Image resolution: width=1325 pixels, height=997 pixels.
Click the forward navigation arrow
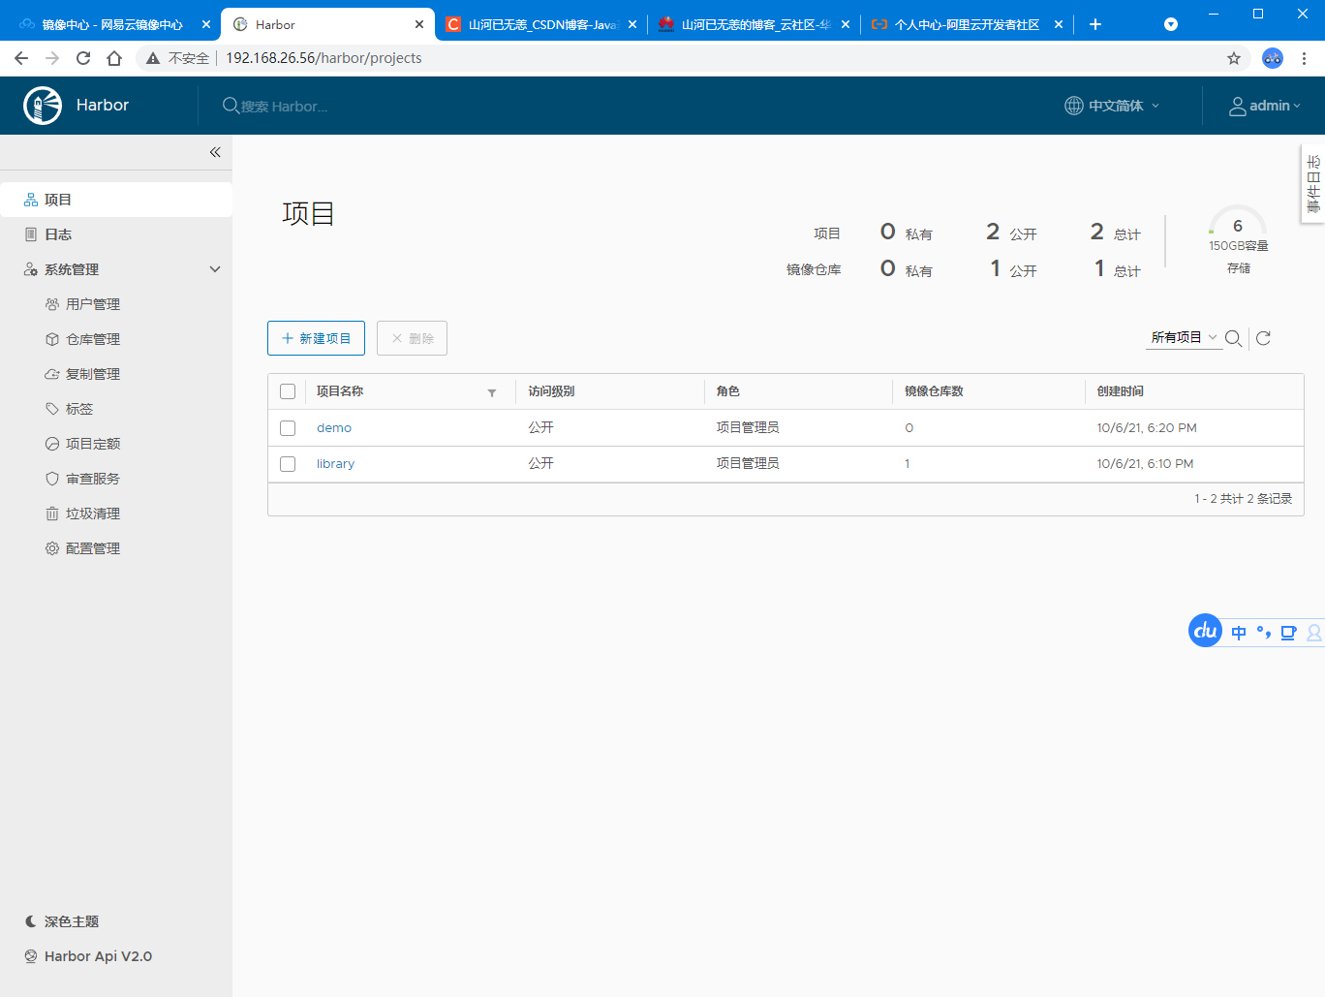[x=52, y=58]
